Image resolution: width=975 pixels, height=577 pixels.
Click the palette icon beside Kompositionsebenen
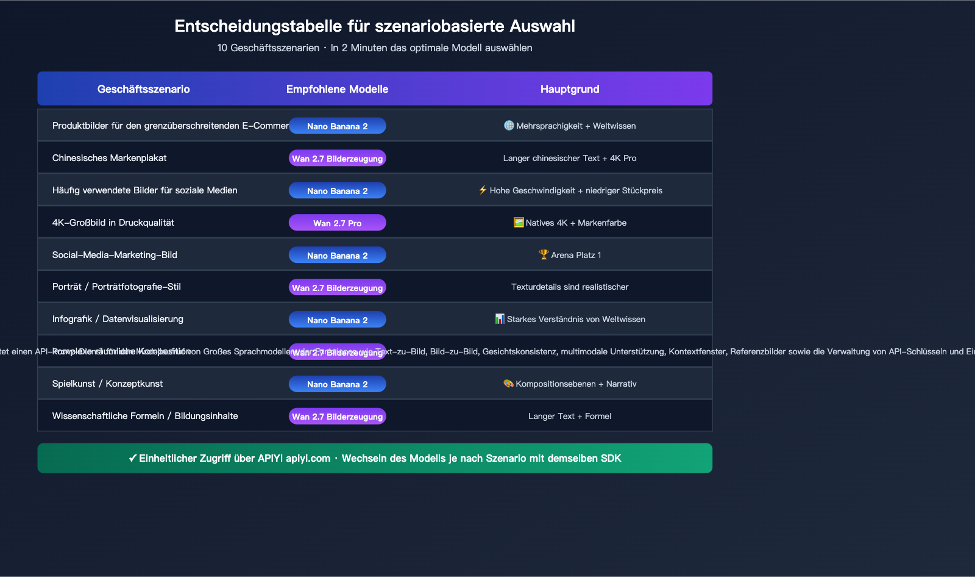[508, 384]
